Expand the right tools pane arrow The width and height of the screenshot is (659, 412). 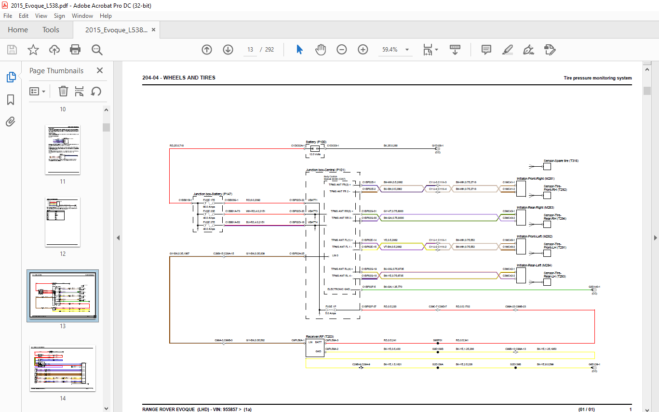coord(655,238)
